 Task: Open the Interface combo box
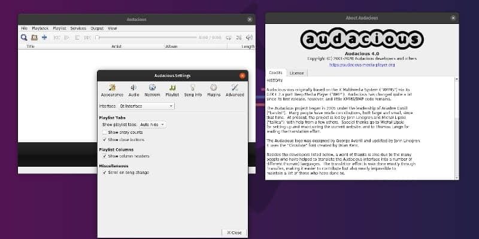coord(147,106)
